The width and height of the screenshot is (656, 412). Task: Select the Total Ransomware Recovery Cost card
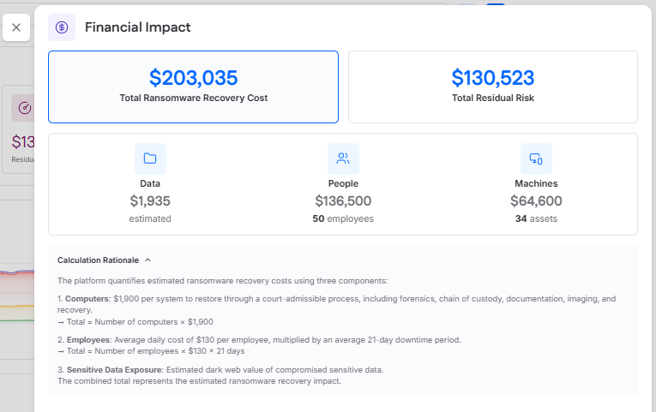click(x=193, y=87)
